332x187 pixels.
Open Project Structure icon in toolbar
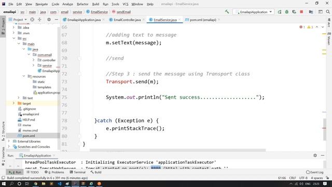(311, 12)
